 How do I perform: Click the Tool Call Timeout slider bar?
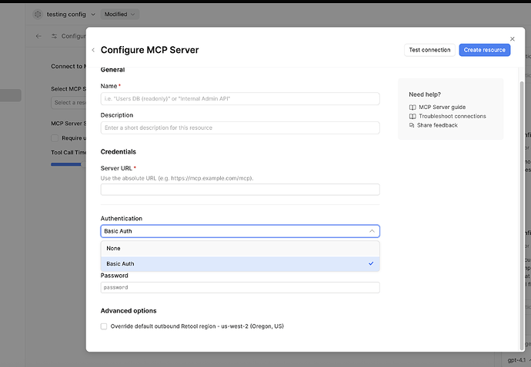pos(66,164)
